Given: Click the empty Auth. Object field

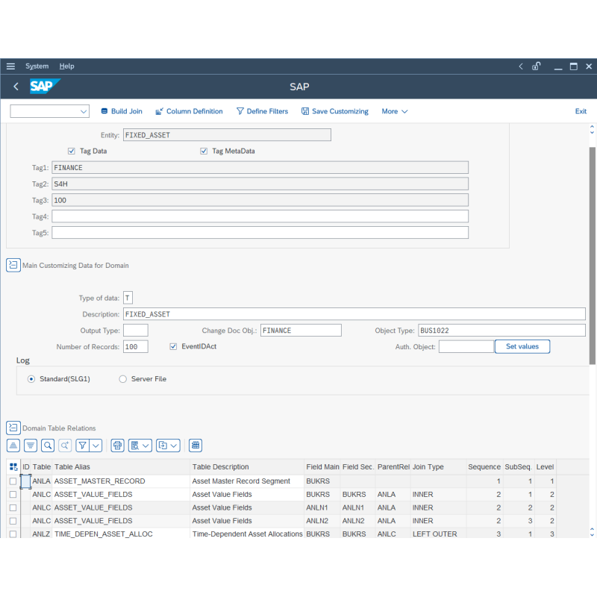Looking at the screenshot, I should (x=466, y=346).
